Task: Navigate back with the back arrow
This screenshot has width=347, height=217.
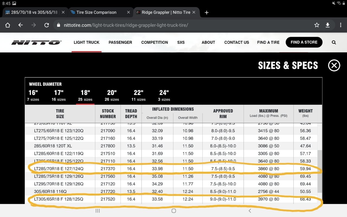Action: tap(21, 25)
